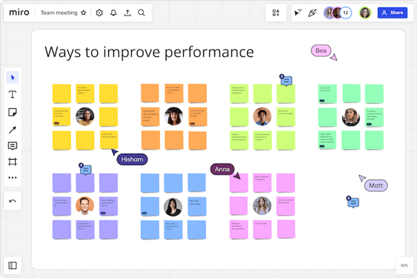Select photo in purple sticky group
Viewport: 417px width, 278px height.
(x=85, y=206)
